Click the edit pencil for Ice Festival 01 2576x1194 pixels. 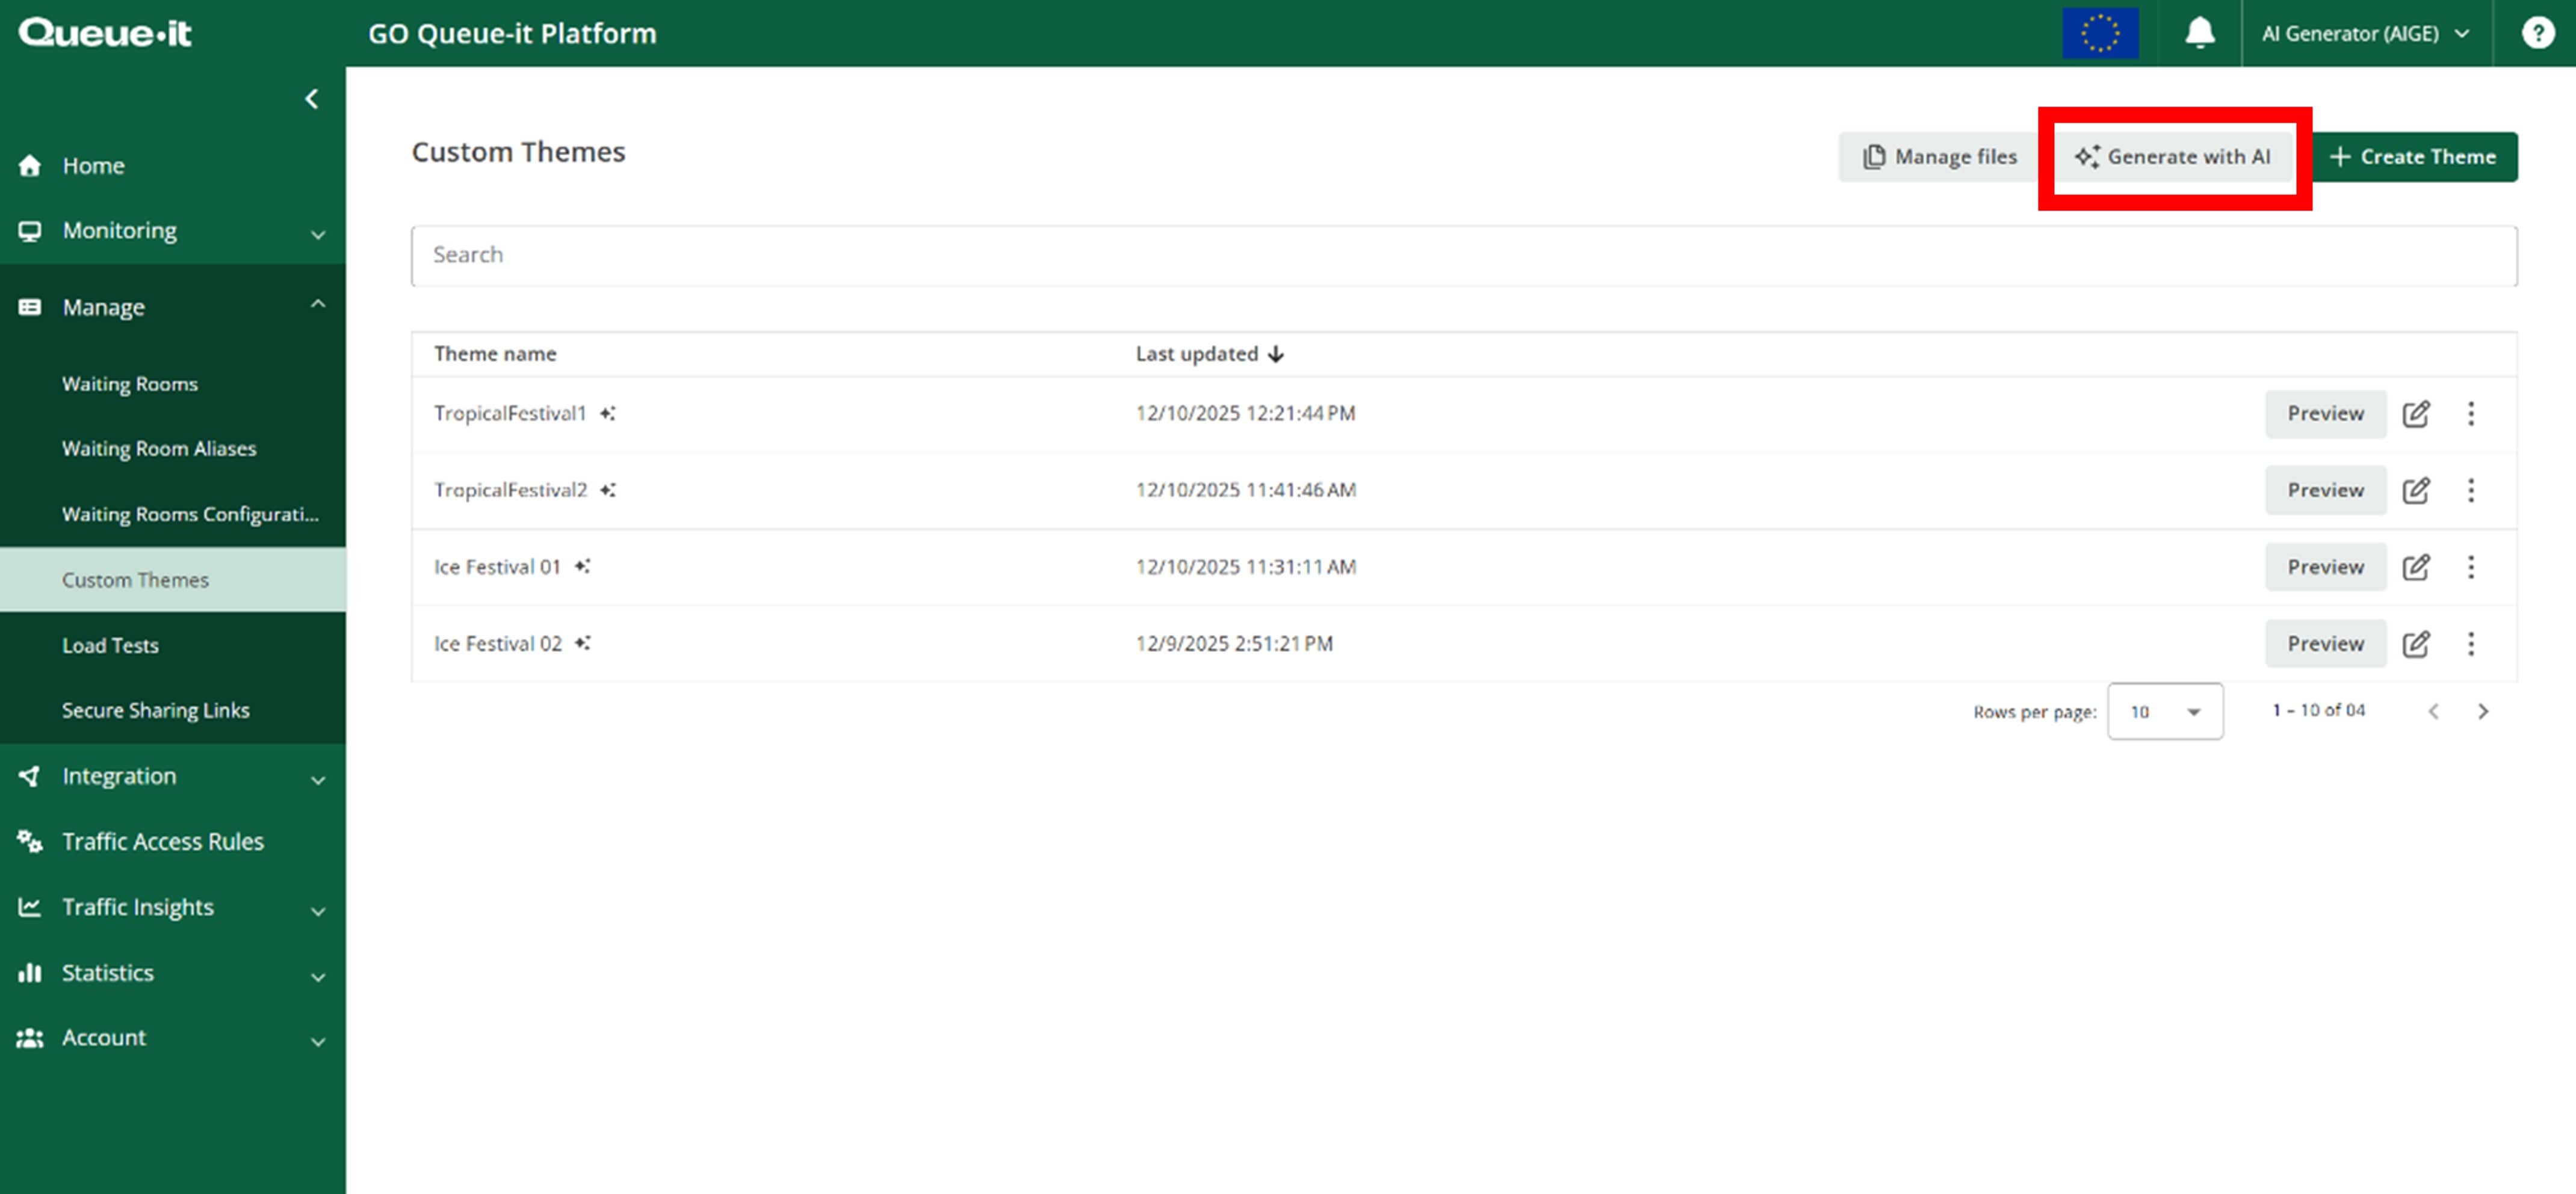(x=2417, y=567)
